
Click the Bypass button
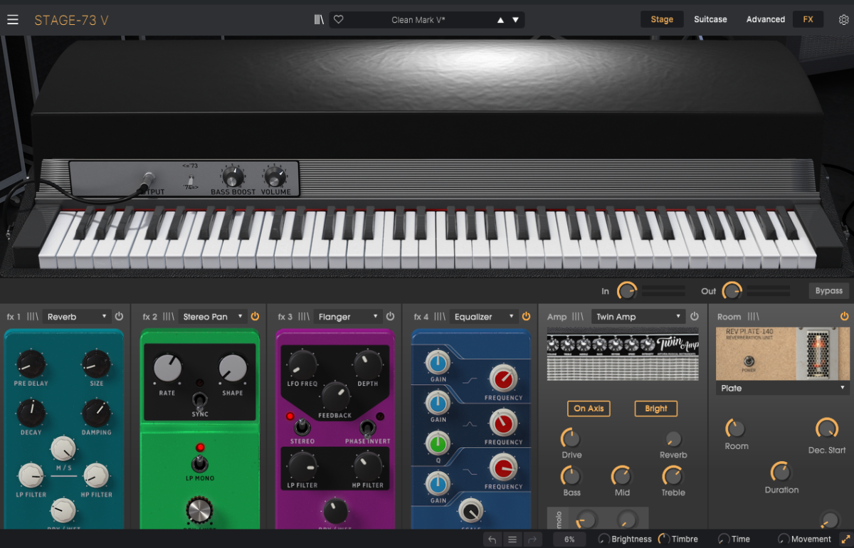click(x=829, y=291)
